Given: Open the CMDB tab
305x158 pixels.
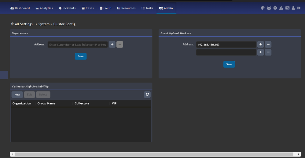Looking at the screenshot, I should coord(105,8).
